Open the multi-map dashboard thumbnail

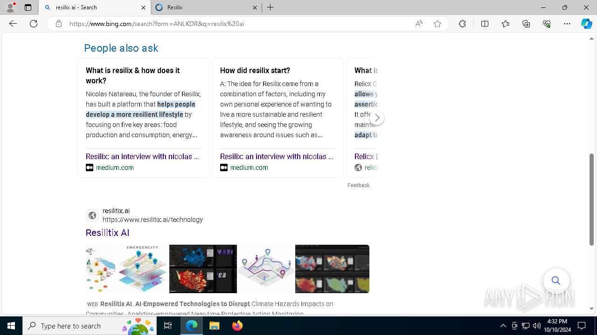tap(332, 269)
